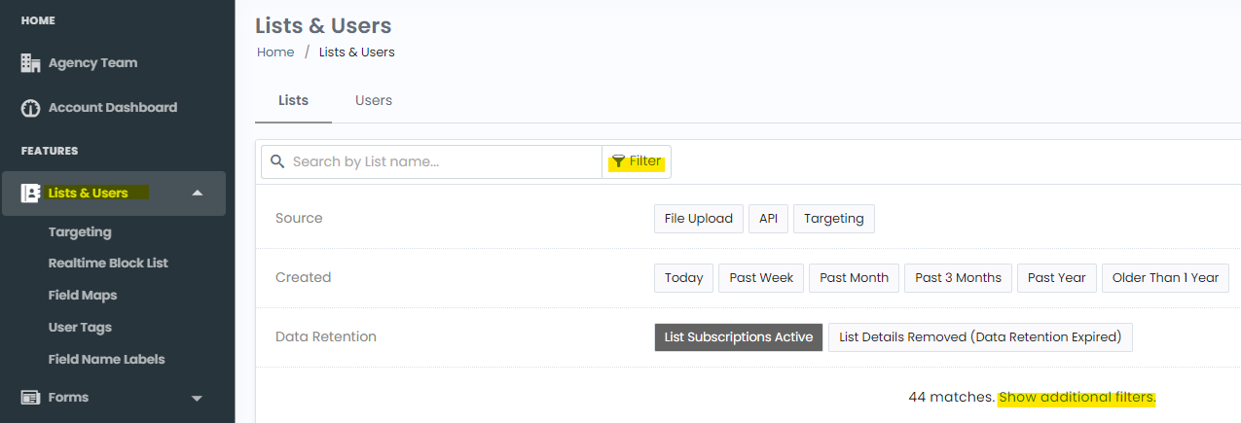Screen dimensions: 1241x423
Task: Collapse the Lists & Users section arrow
Action: click(198, 193)
